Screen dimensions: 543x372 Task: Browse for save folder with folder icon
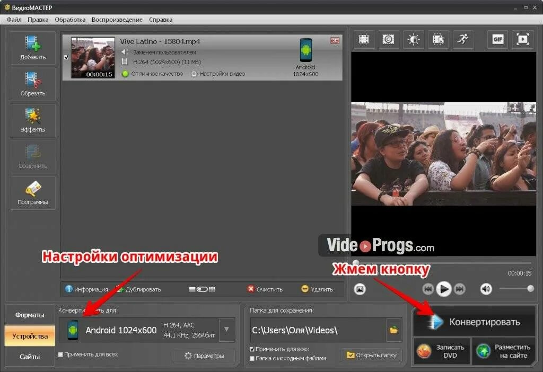[394, 330]
